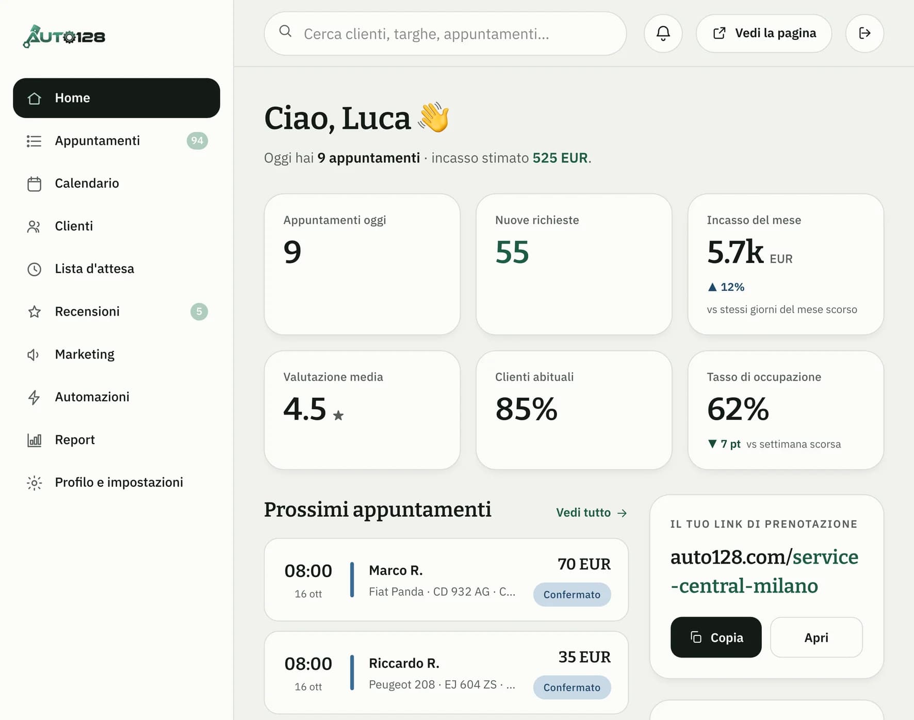Click the search magnifier icon
This screenshot has height=720, width=914.
point(285,31)
